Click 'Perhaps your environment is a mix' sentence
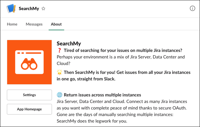 click(121, 60)
